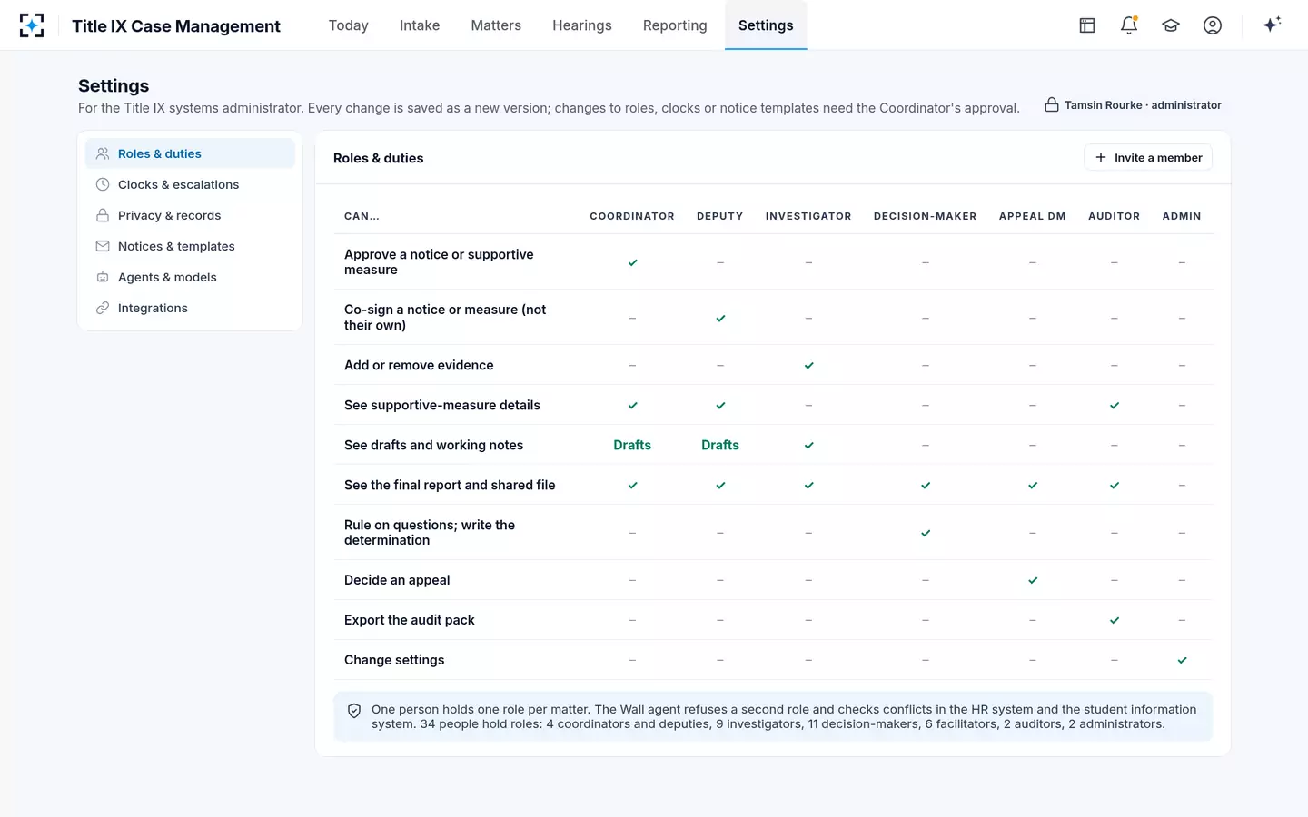Open the Reporting tab

(675, 25)
